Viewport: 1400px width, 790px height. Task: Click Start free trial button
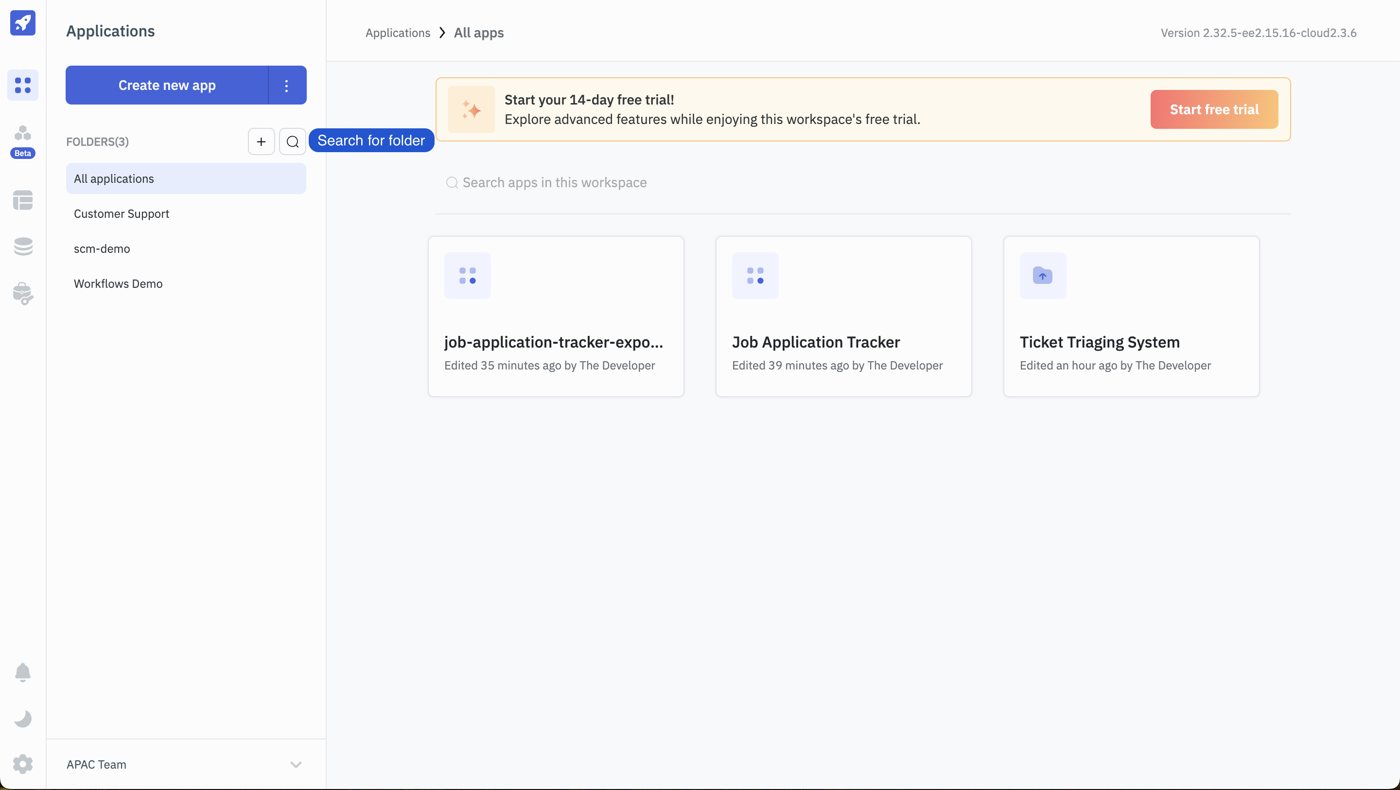coord(1214,109)
